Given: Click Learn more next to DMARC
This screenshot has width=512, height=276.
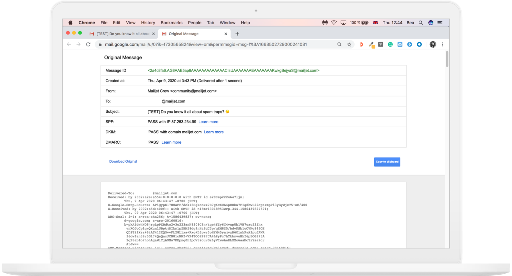Looking at the screenshot, I should pos(171,142).
